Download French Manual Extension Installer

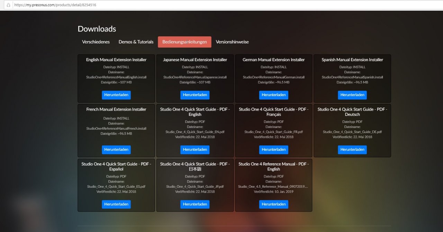(116, 149)
